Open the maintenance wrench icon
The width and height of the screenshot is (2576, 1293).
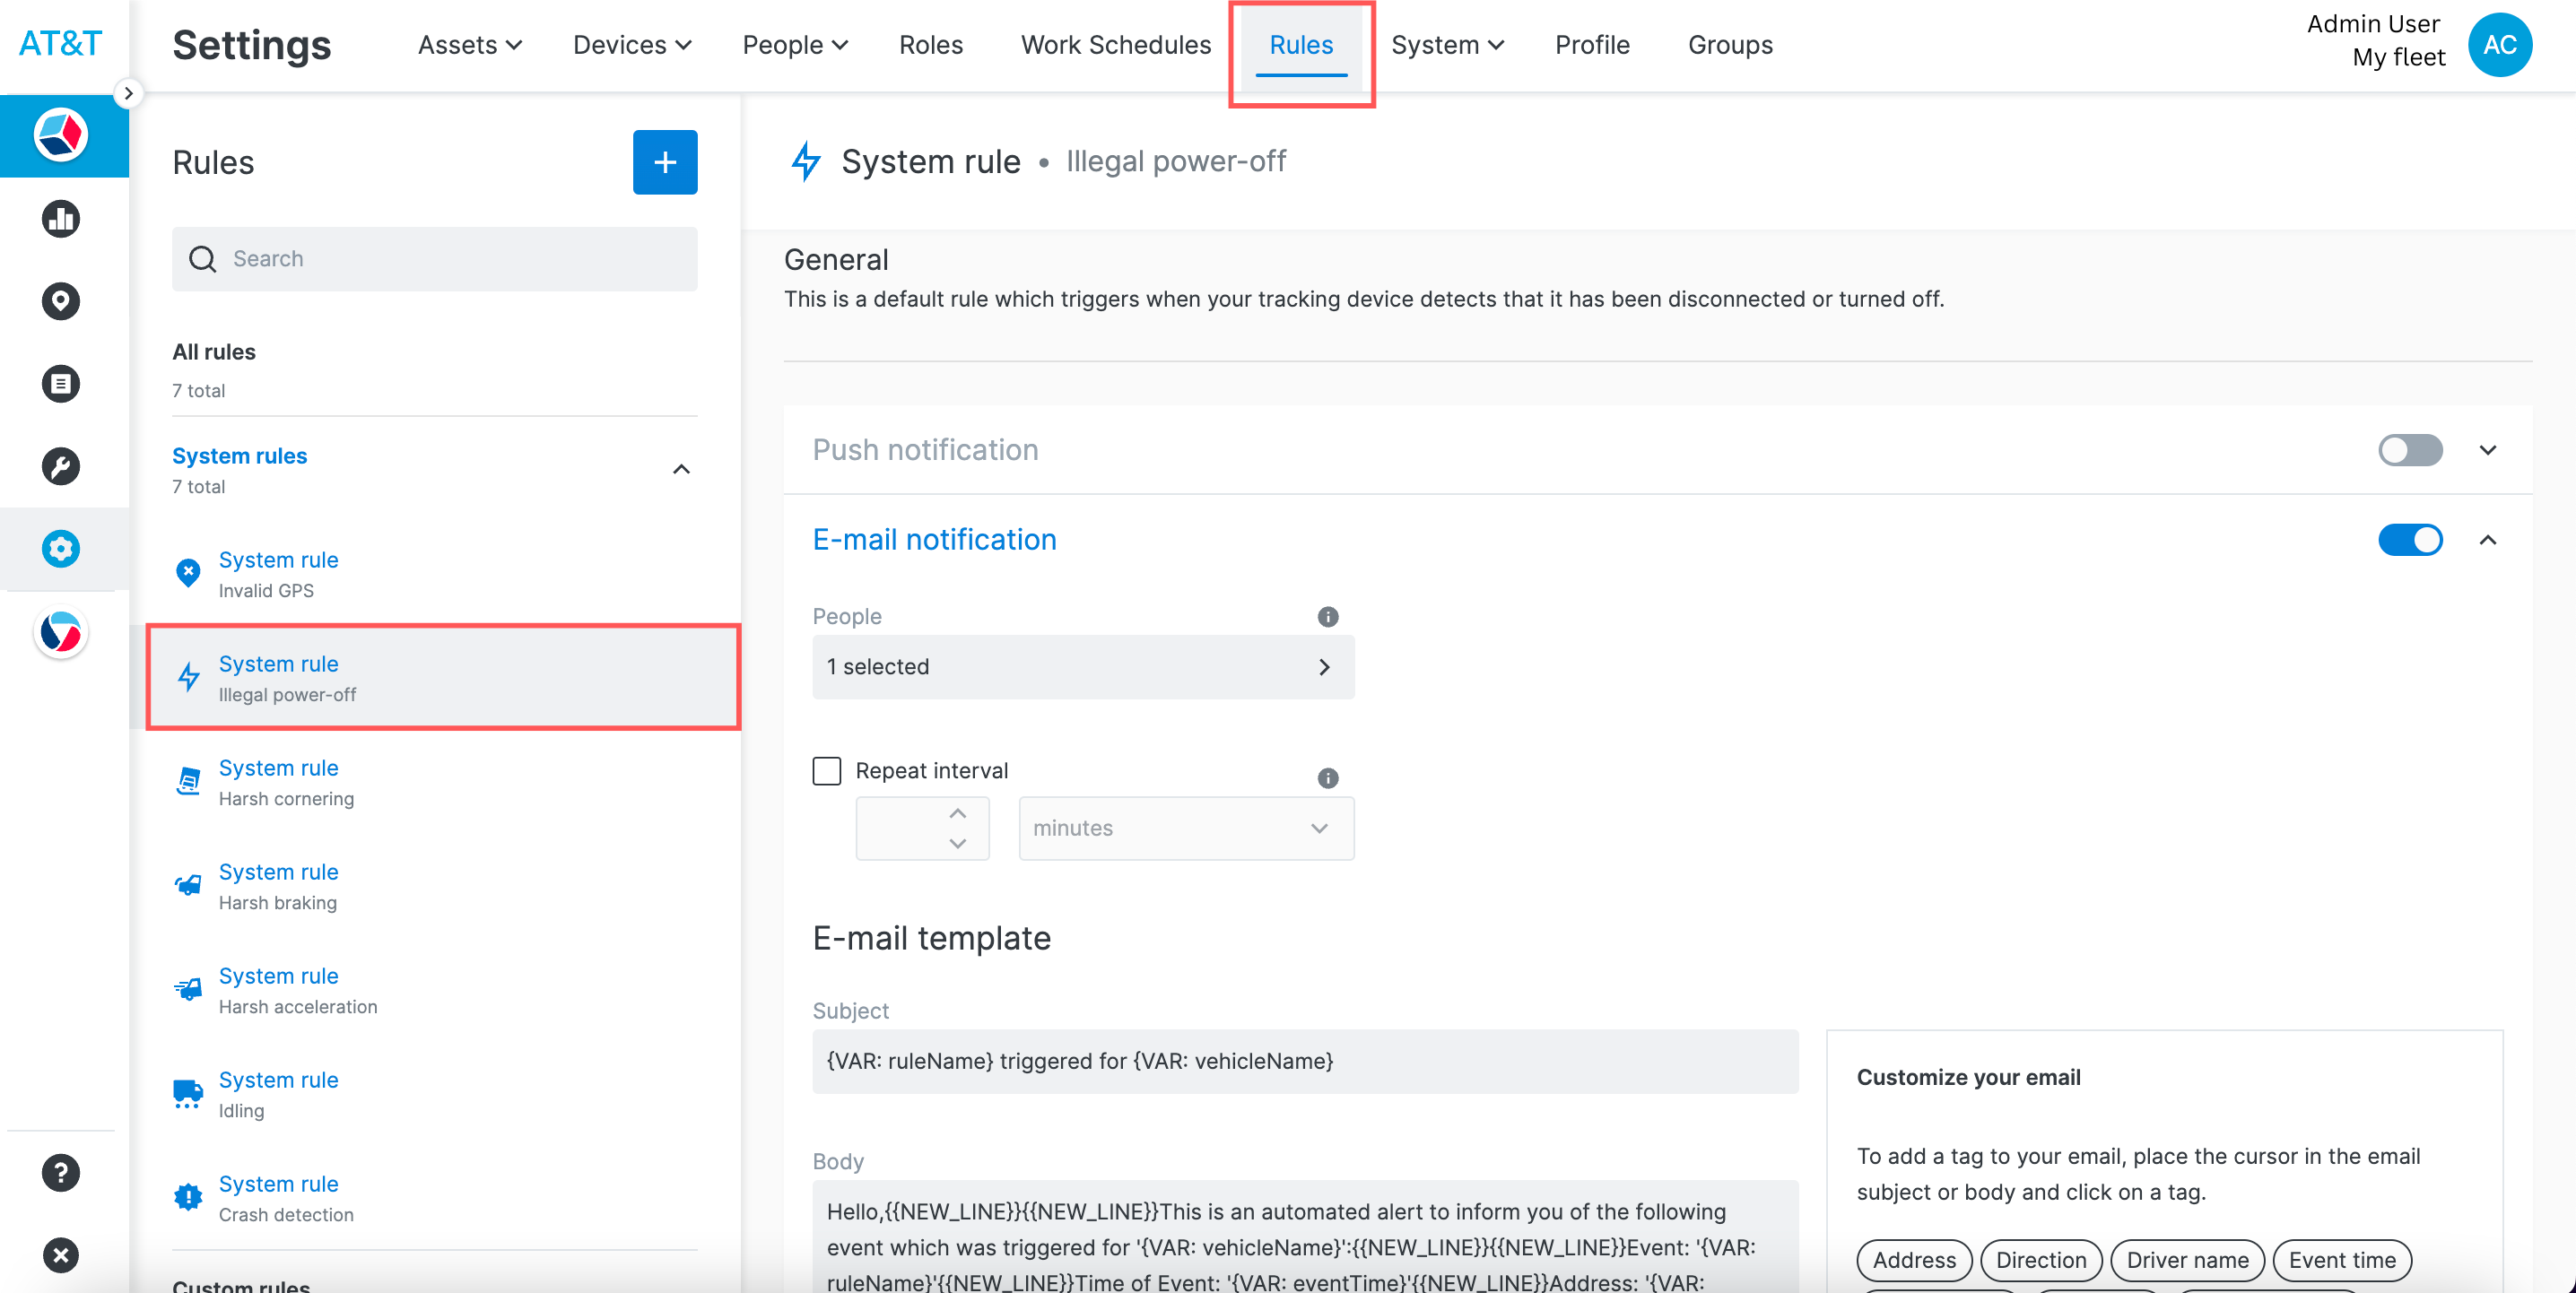tap(61, 466)
